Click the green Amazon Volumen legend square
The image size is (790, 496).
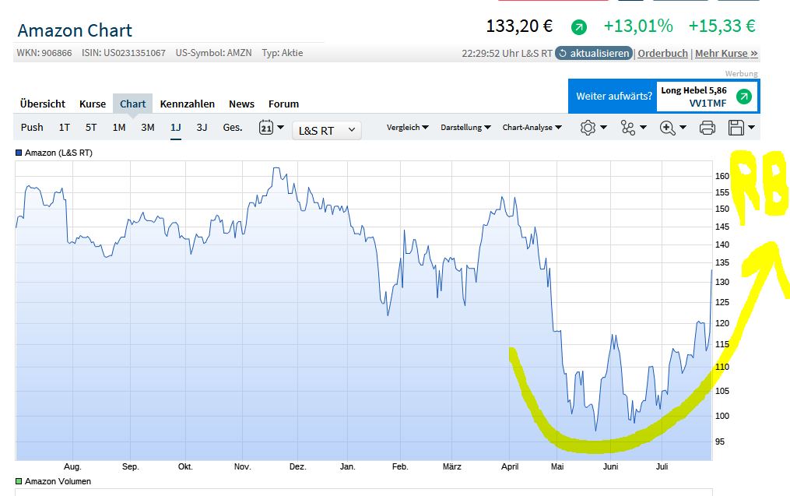click(19, 481)
